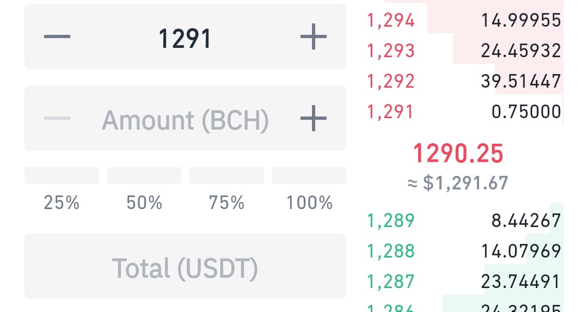Viewport: 588px width, 312px height.
Task: Pick the 1,294 sell order price
Action: [x=391, y=20]
